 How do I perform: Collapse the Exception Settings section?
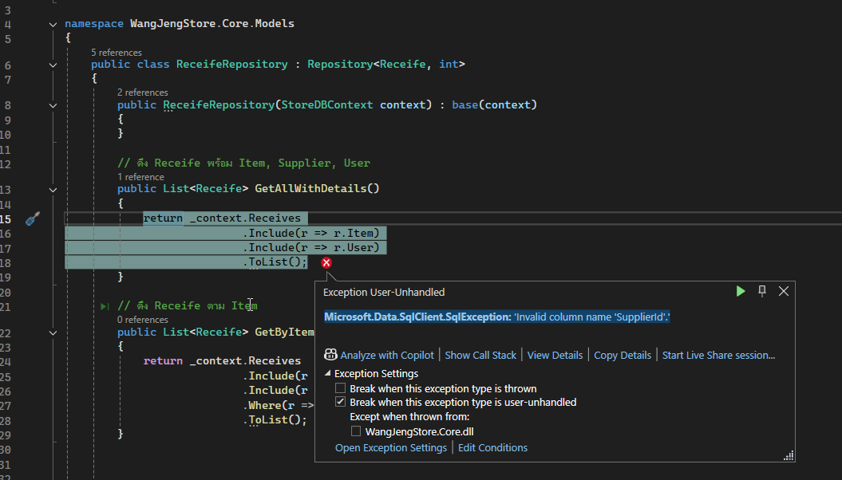tap(328, 374)
